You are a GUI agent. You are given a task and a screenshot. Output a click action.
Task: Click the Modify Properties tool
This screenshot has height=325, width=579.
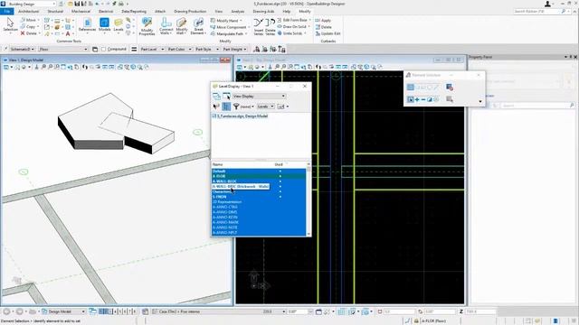147,26
